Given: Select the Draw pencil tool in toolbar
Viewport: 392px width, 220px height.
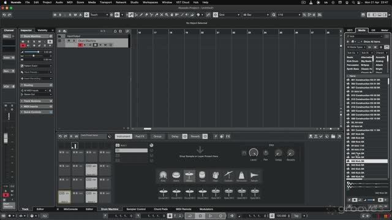Looking at the screenshot, I should (x=141, y=15).
